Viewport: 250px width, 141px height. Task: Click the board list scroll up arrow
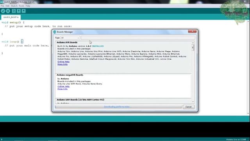click(193, 43)
